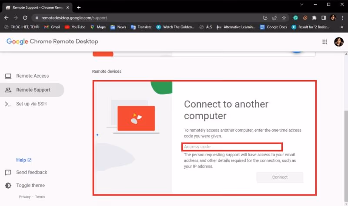Select Remote Access in sidebar
Image resolution: width=348 pixels, height=206 pixels.
(x=32, y=76)
